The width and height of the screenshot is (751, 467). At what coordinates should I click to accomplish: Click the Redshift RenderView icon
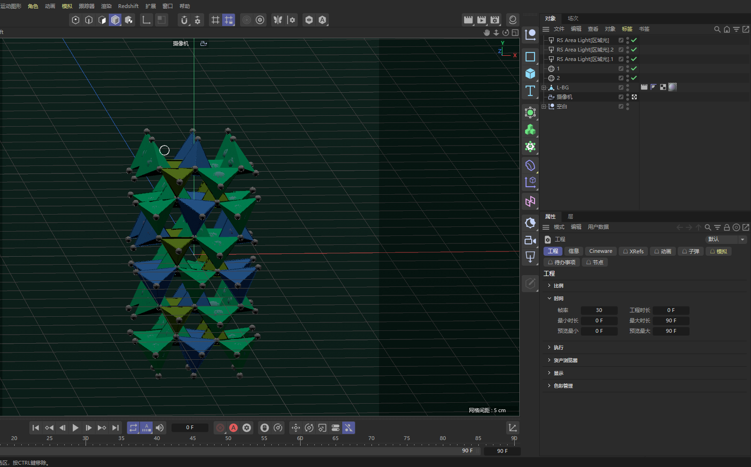tap(513, 20)
